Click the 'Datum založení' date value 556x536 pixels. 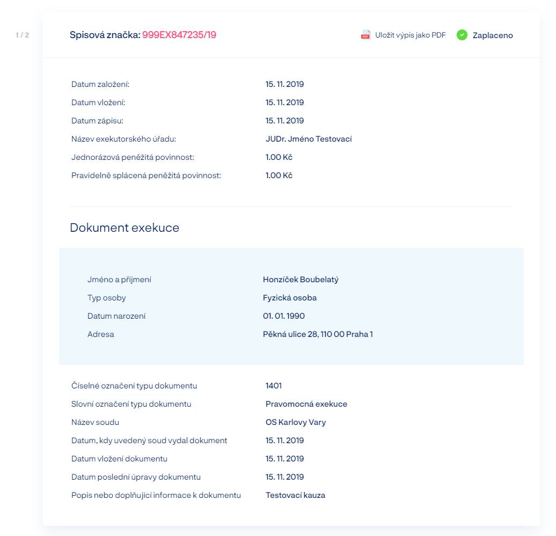[x=284, y=84]
